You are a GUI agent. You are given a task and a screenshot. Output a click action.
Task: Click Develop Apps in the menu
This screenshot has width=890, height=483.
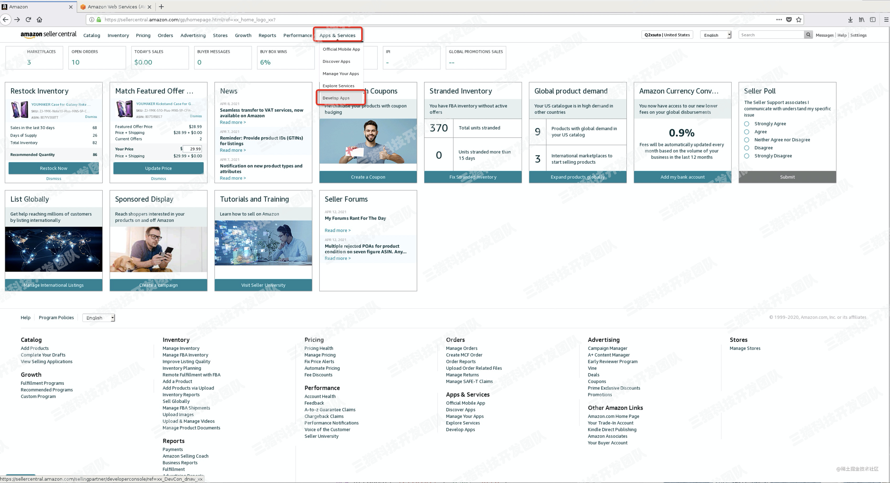[x=336, y=98]
